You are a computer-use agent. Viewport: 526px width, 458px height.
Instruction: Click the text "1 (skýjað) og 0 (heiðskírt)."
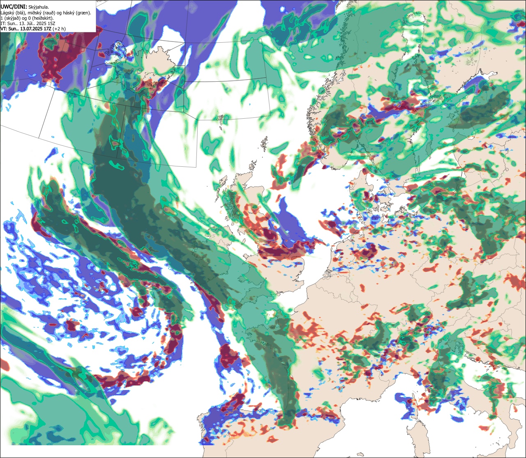pyautogui.click(x=27, y=18)
